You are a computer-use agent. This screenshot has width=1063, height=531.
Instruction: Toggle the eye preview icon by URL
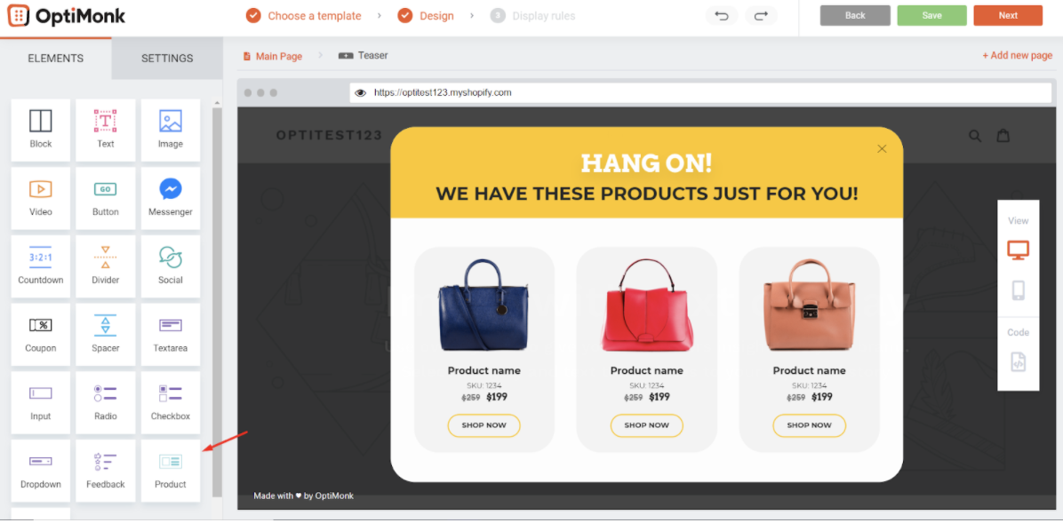[361, 92]
